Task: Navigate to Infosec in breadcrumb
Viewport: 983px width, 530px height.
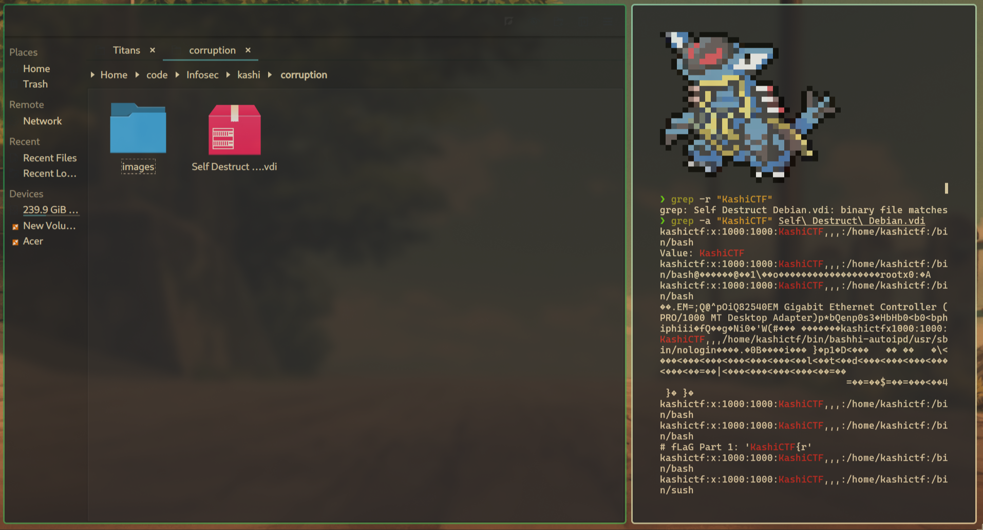Action: [202, 75]
